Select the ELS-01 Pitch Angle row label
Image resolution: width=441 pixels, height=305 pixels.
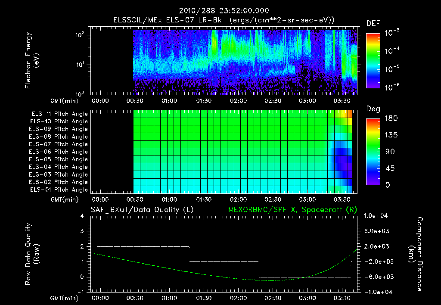[x=59, y=190]
